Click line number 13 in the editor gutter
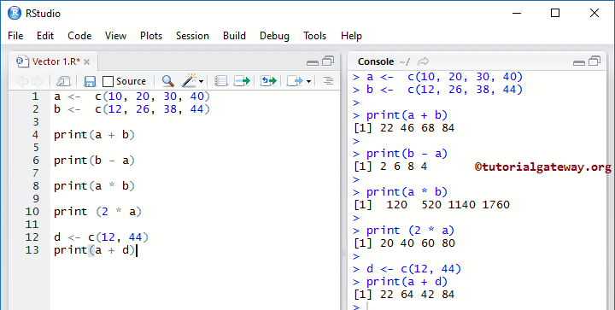This screenshot has height=310, width=615. (32, 250)
